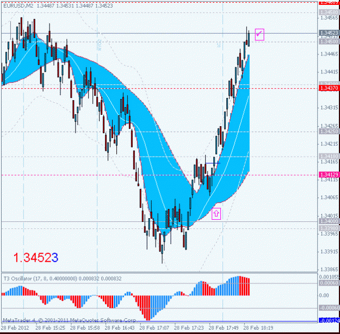
Task: Click the 1.33965 price axis value
Action: coord(329,234)
